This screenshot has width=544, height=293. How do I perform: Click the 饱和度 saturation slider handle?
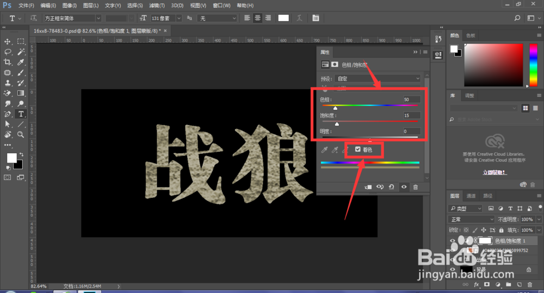click(337, 124)
